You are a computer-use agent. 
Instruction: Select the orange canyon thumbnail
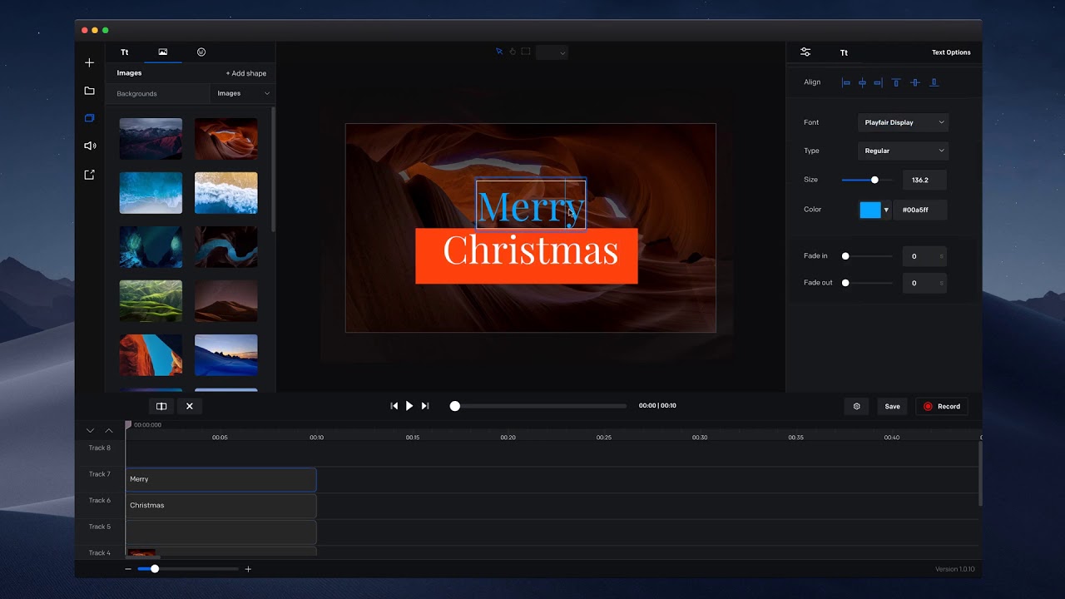pyautogui.click(x=226, y=138)
